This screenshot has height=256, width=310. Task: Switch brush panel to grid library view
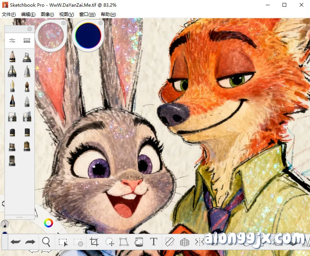(27, 40)
